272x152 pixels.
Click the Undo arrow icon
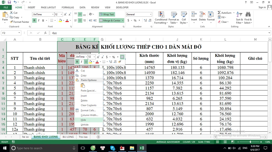pyautogui.click(x=15, y=2)
